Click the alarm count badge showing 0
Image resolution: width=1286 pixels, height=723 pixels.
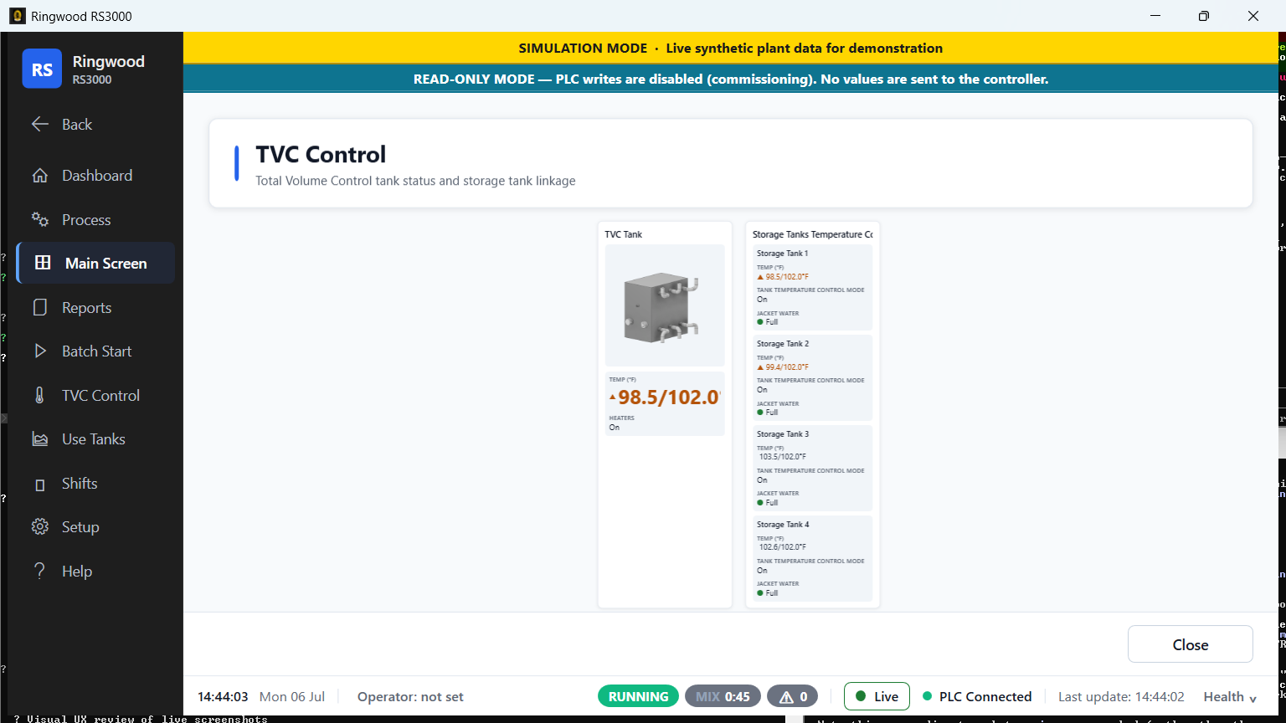click(792, 696)
